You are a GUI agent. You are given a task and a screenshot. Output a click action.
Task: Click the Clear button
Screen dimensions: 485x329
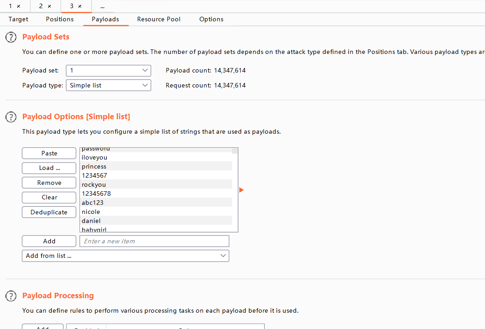click(x=49, y=197)
